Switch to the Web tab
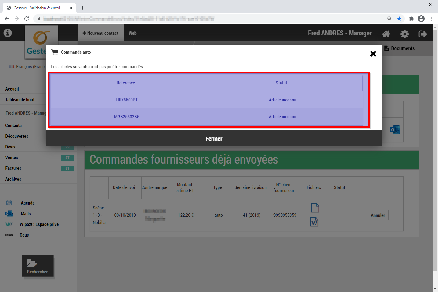 (x=132, y=33)
